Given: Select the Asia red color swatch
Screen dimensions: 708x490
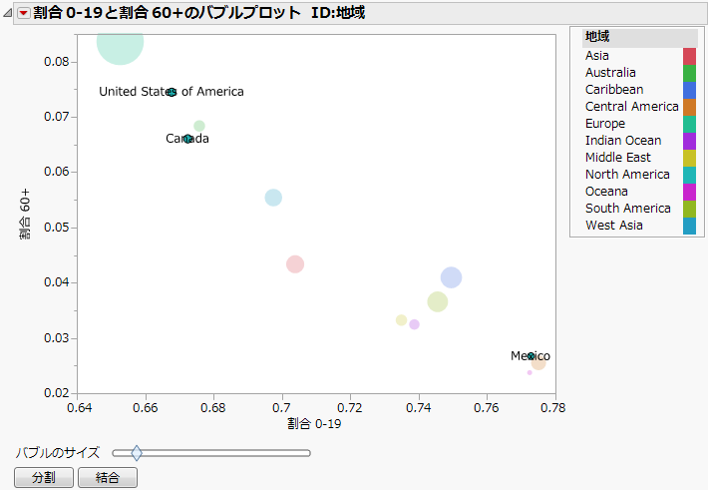Looking at the screenshot, I should click(x=689, y=56).
